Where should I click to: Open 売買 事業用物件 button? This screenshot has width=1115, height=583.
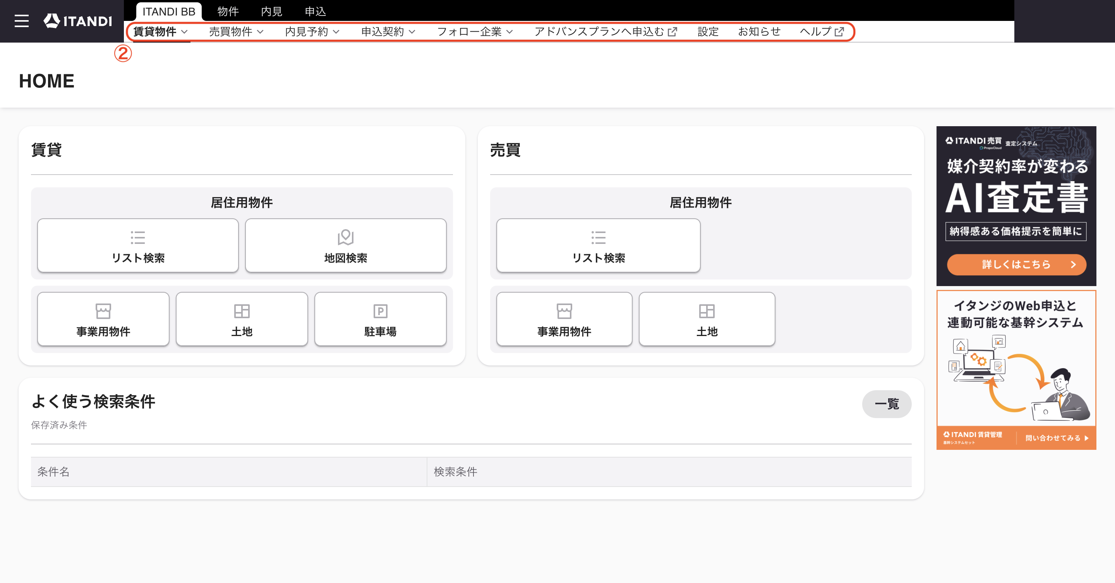(564, 319)
